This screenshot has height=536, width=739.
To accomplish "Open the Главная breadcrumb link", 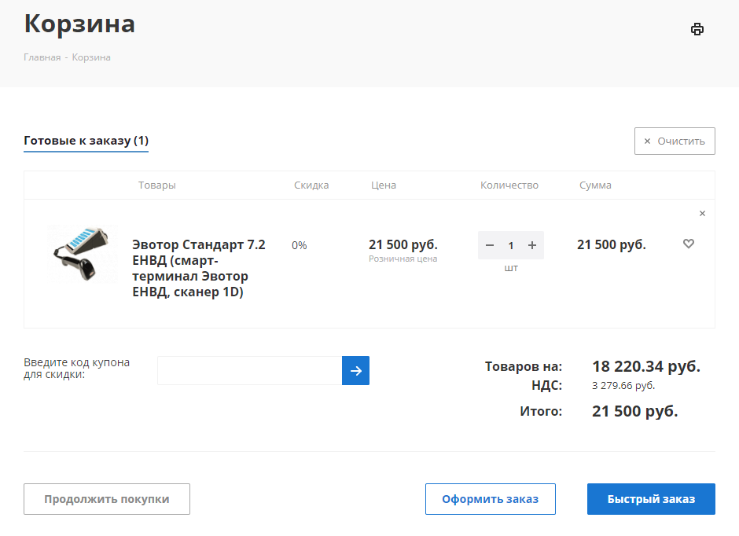I will click(42, 57).
